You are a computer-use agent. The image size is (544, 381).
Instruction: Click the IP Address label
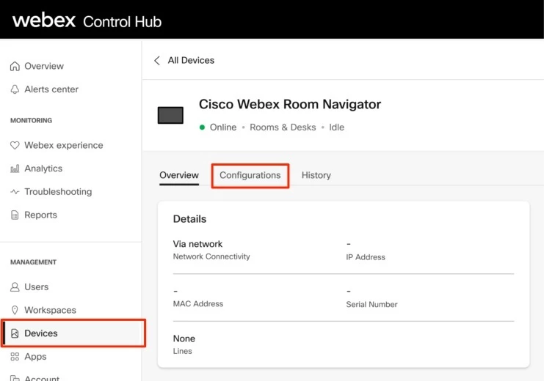tap(366, 257)
